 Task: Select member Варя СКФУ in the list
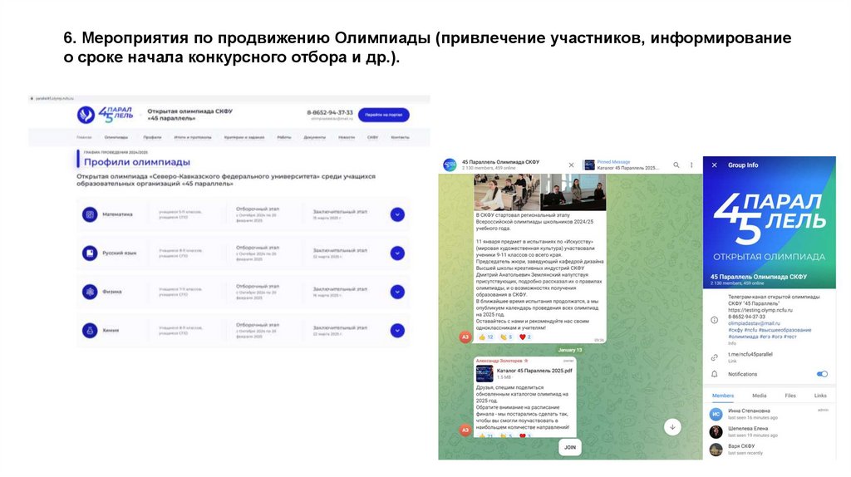point(770,449)
